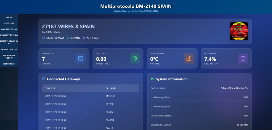Viewport: 272px width, 130px height.
Task: Go to the INICIO menu item
Action: point(9,17)
